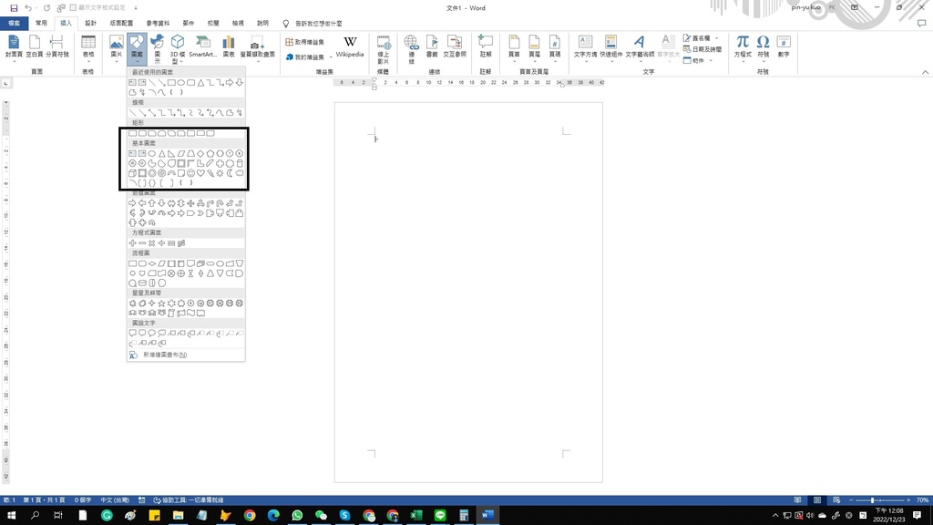Choose the plus sign equation shape
Screen dimensions: 933x525
(x=133, y=242)
